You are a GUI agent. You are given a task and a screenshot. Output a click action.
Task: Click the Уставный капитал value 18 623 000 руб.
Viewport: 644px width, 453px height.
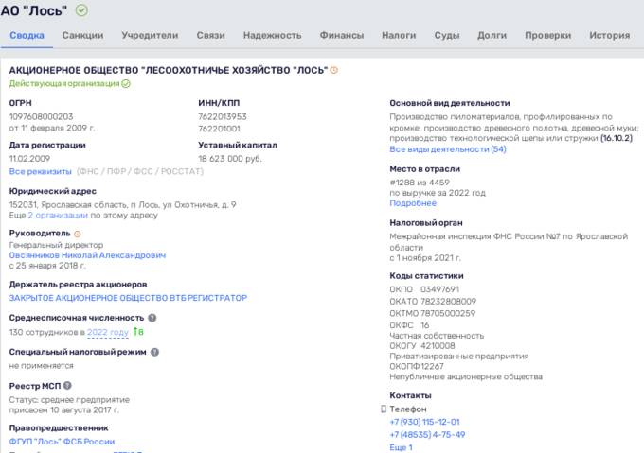pos(229,159)
